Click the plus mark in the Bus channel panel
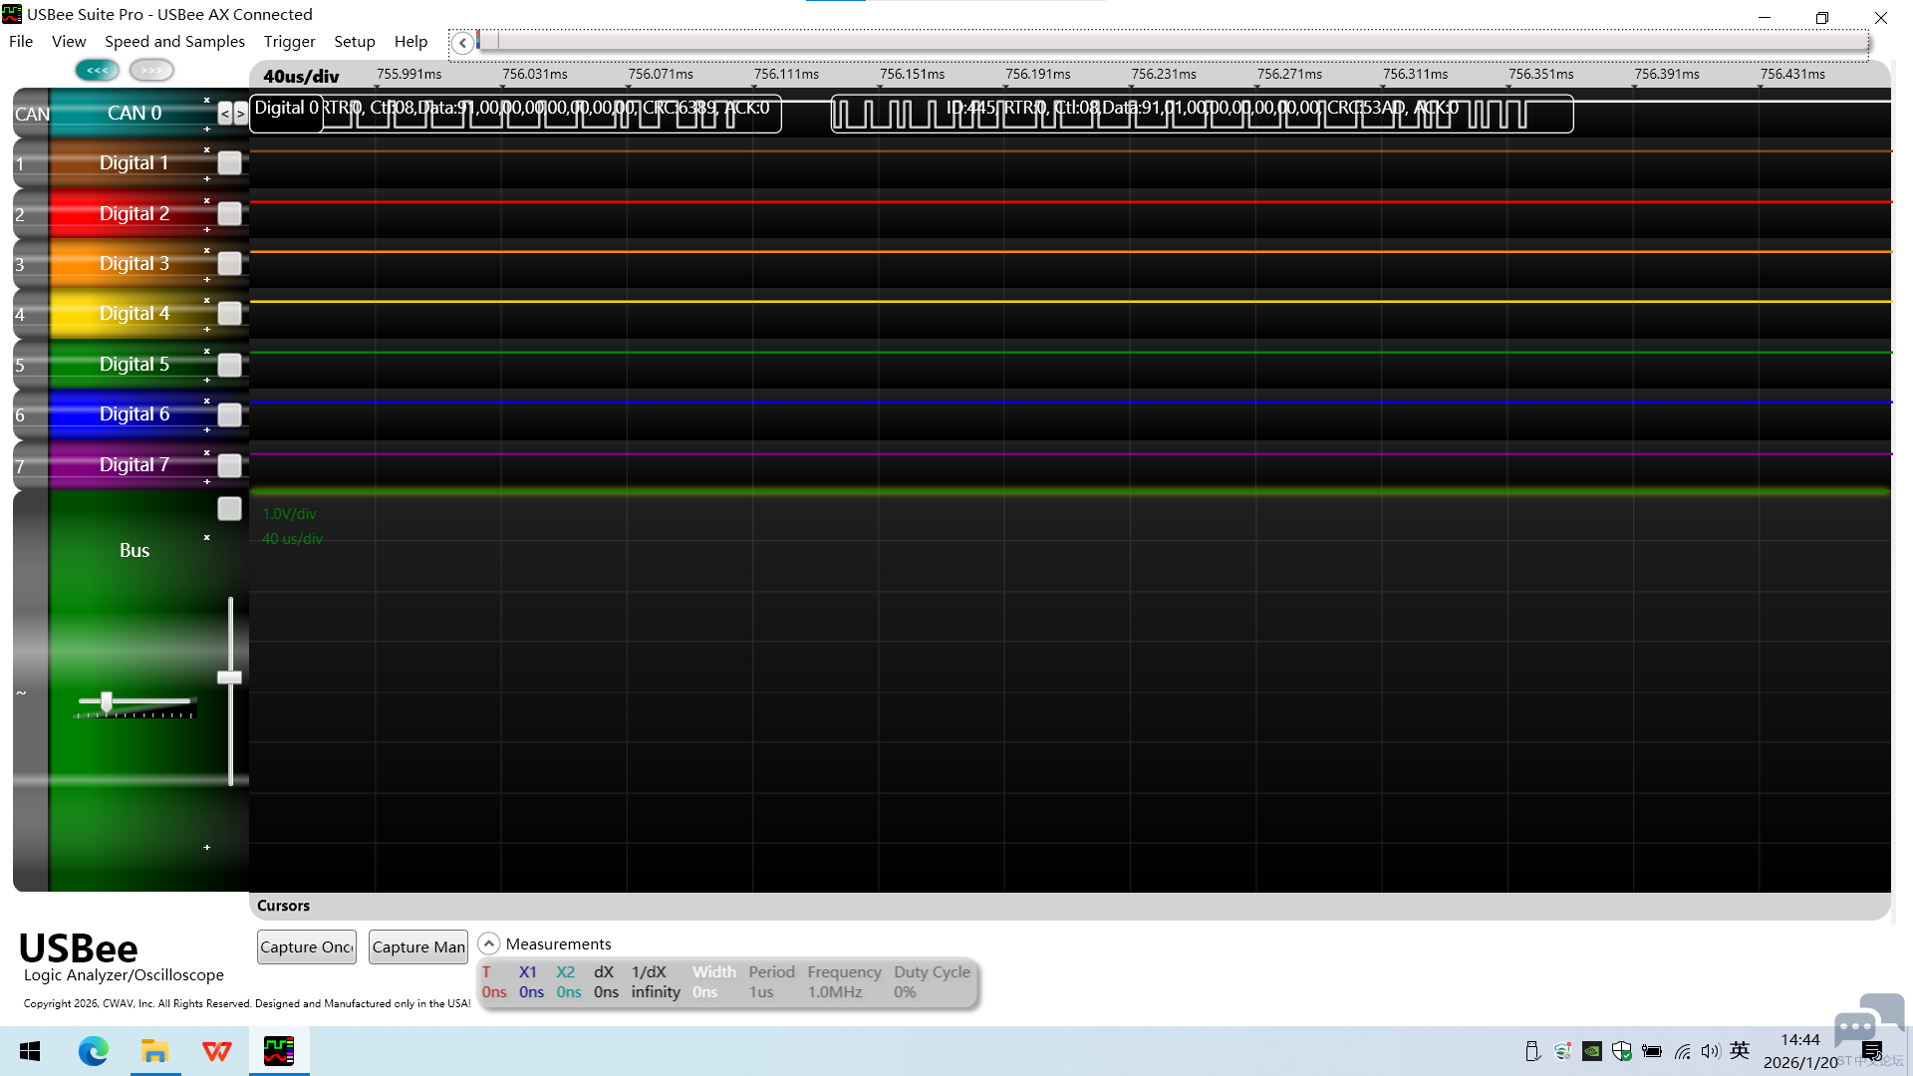 (x=207, y=847)
